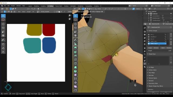Switch to the Shading workspace tab
173x97 pixels.
pyautogui.click(x=66, y=6)
